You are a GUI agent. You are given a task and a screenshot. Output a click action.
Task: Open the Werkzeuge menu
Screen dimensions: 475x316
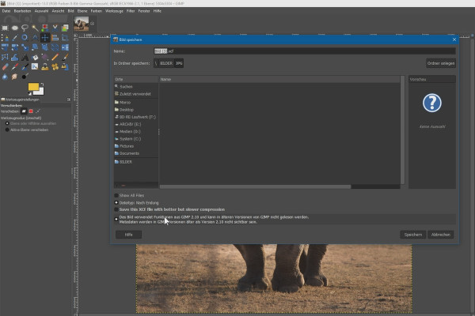(114, 11)
